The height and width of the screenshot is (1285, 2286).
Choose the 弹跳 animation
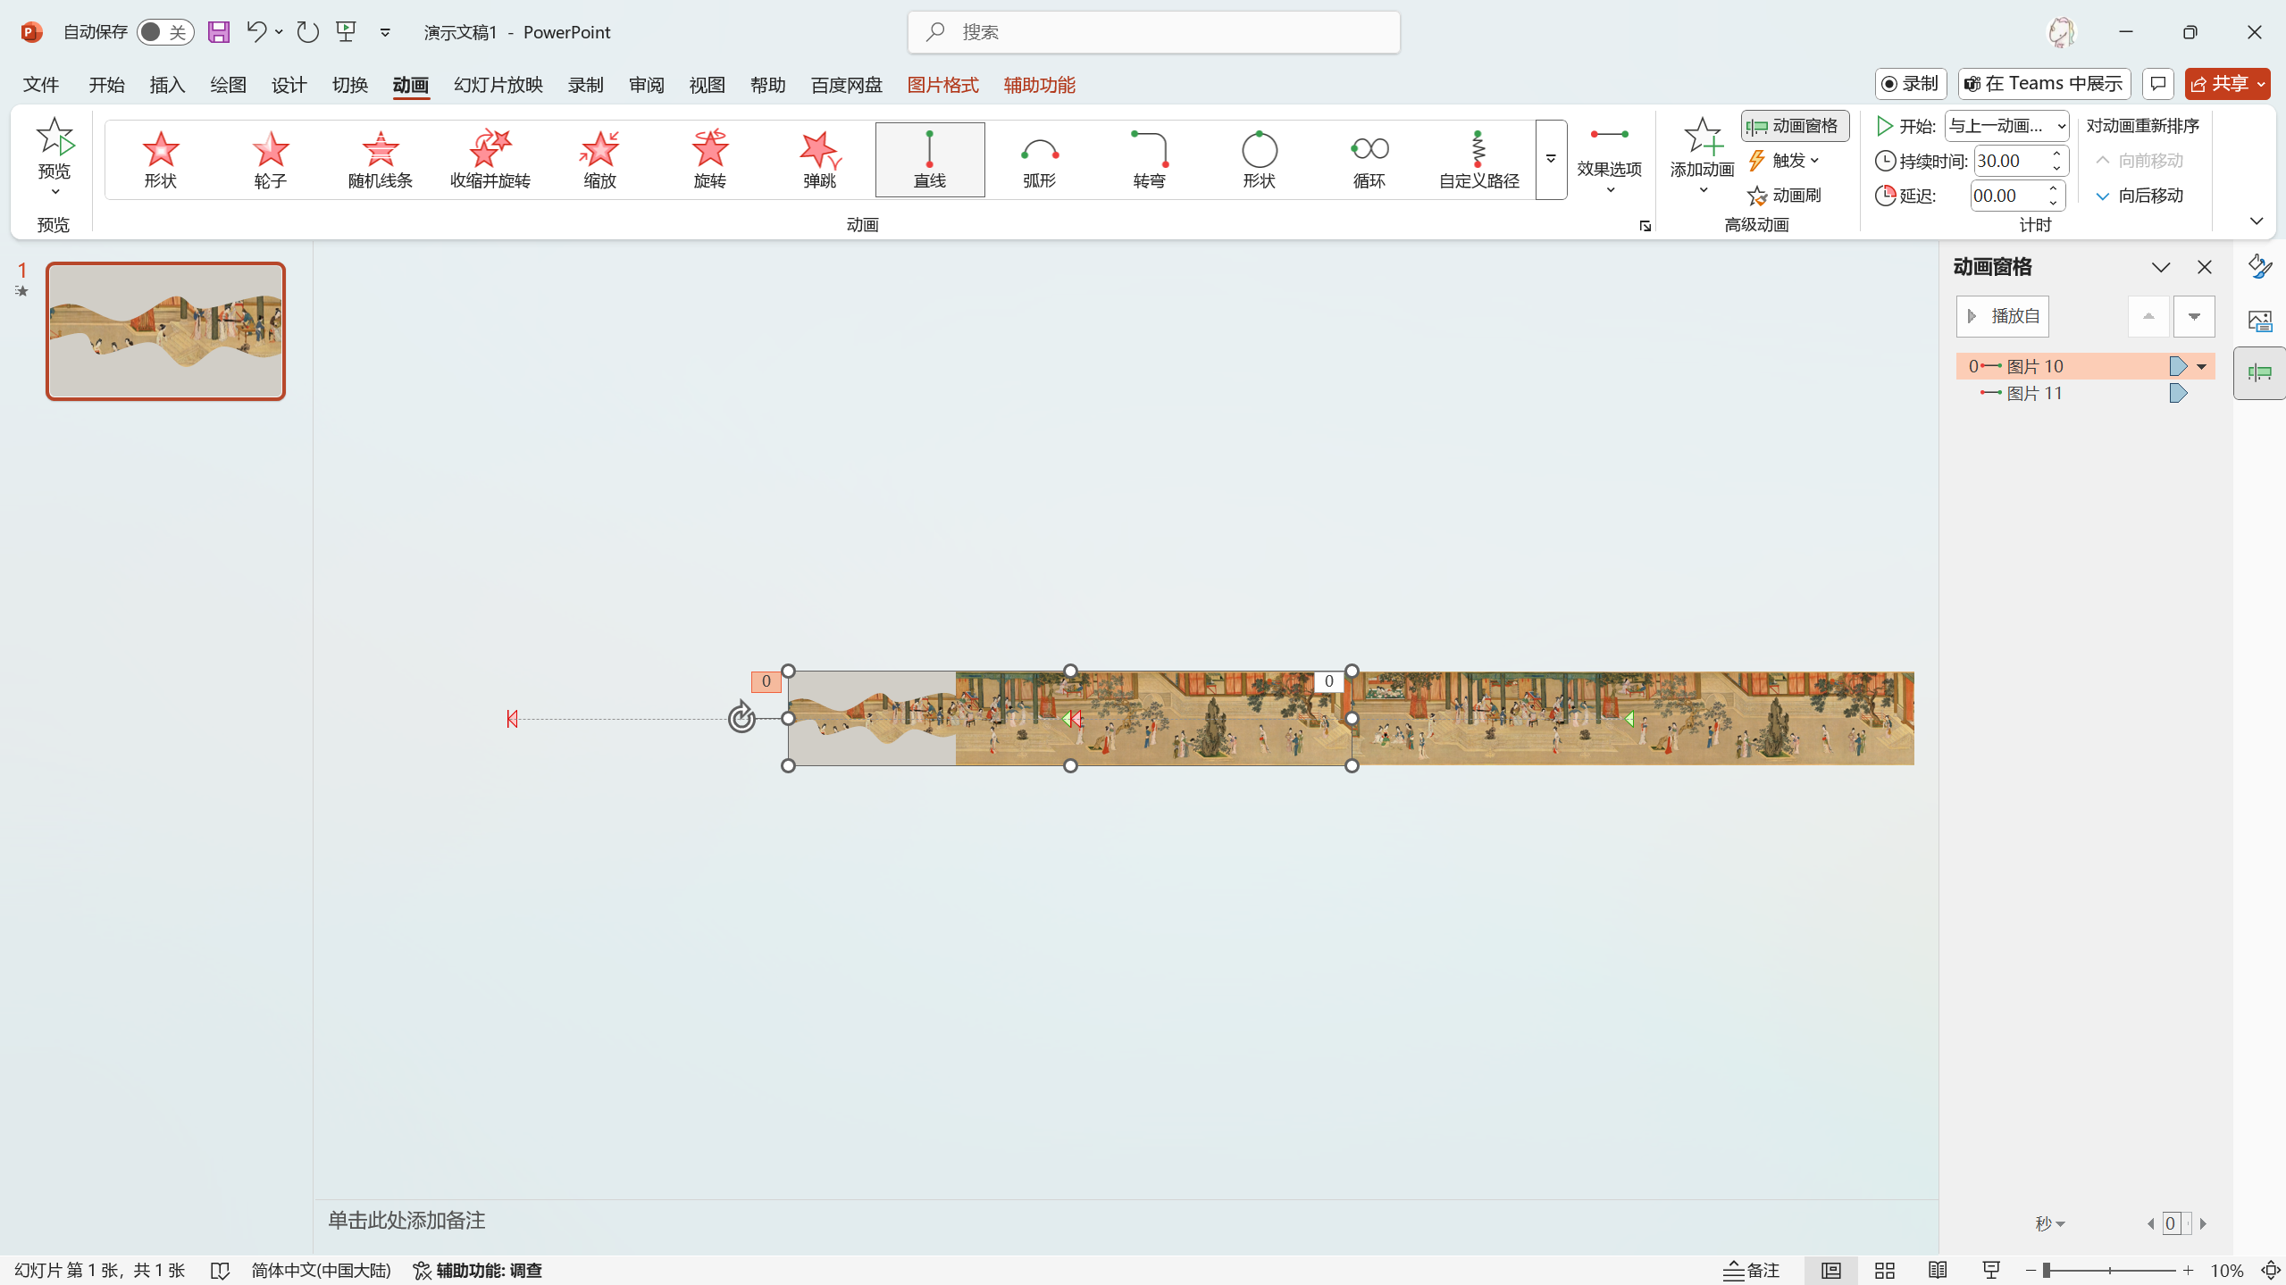[820, 160]
